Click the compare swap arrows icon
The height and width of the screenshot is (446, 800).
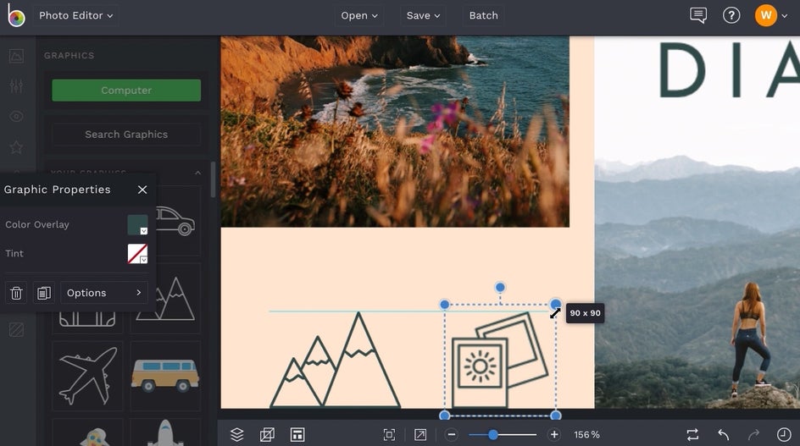692,434
